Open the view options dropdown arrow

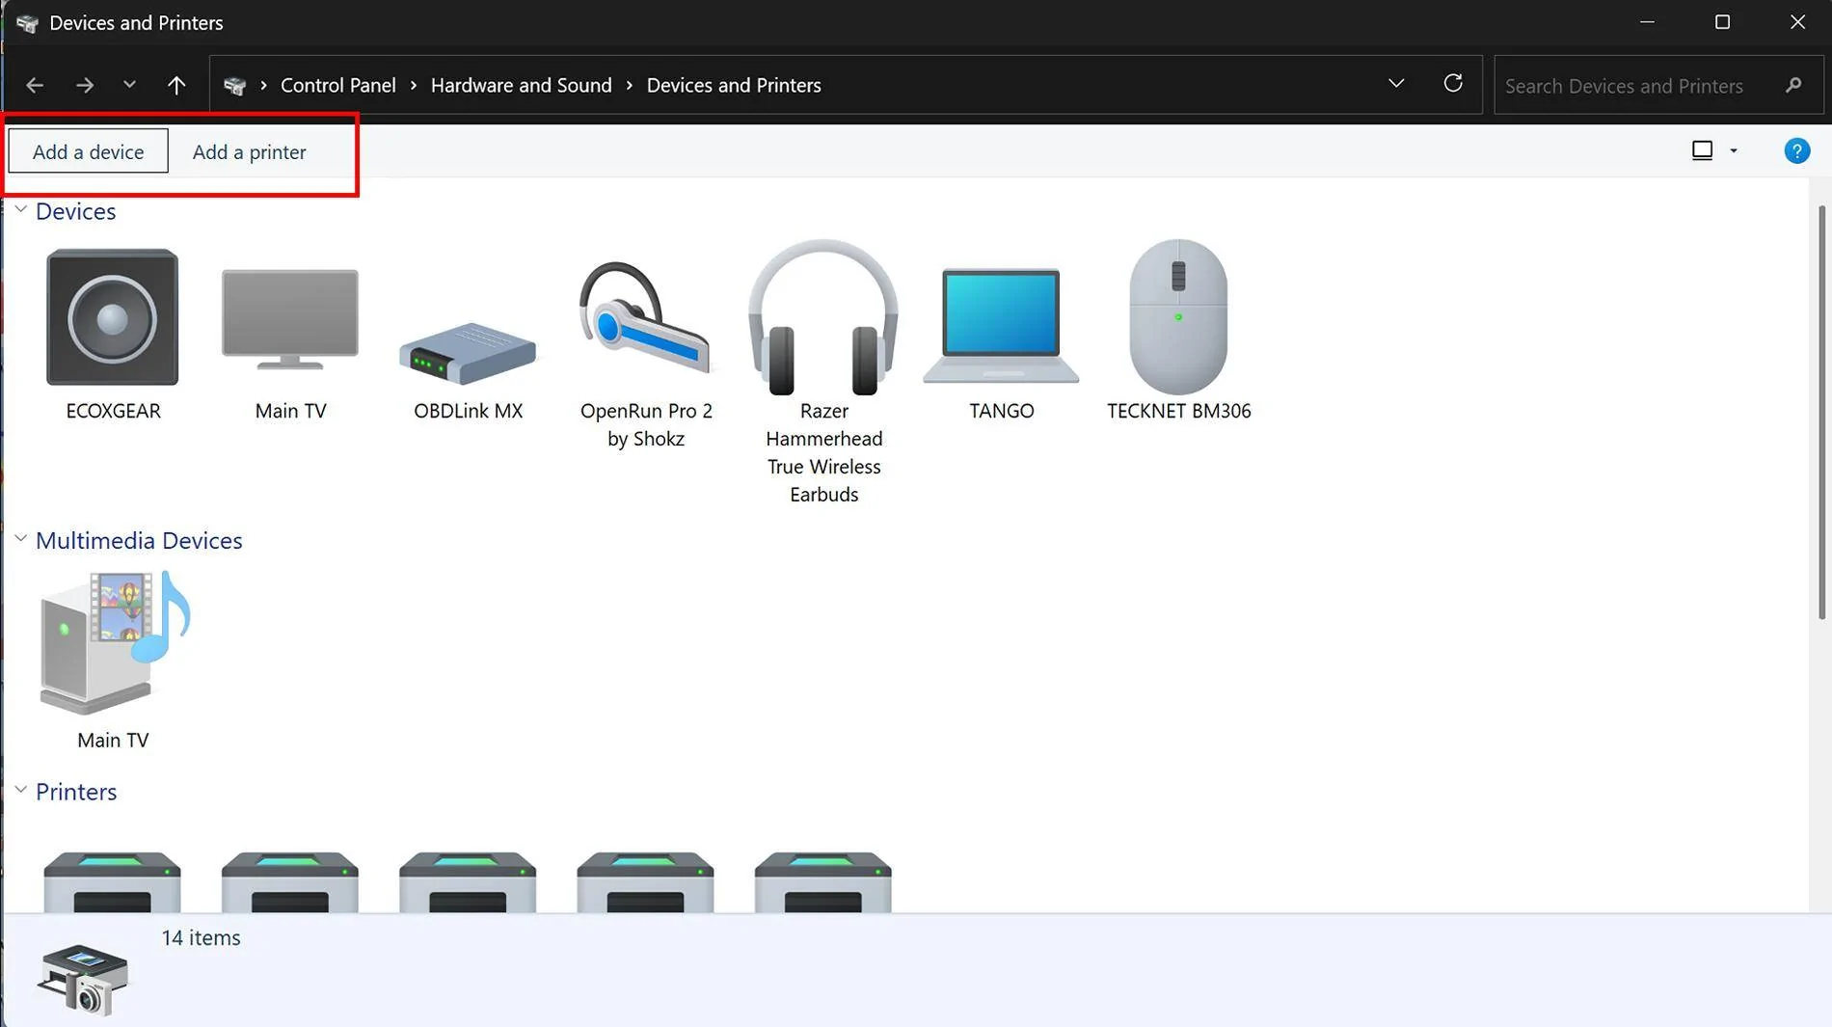click(1734, 151)
